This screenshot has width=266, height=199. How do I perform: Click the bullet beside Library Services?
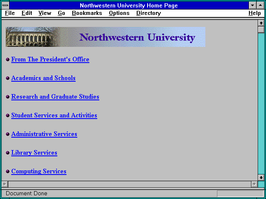pyautogui.click(x=7, y=153)
